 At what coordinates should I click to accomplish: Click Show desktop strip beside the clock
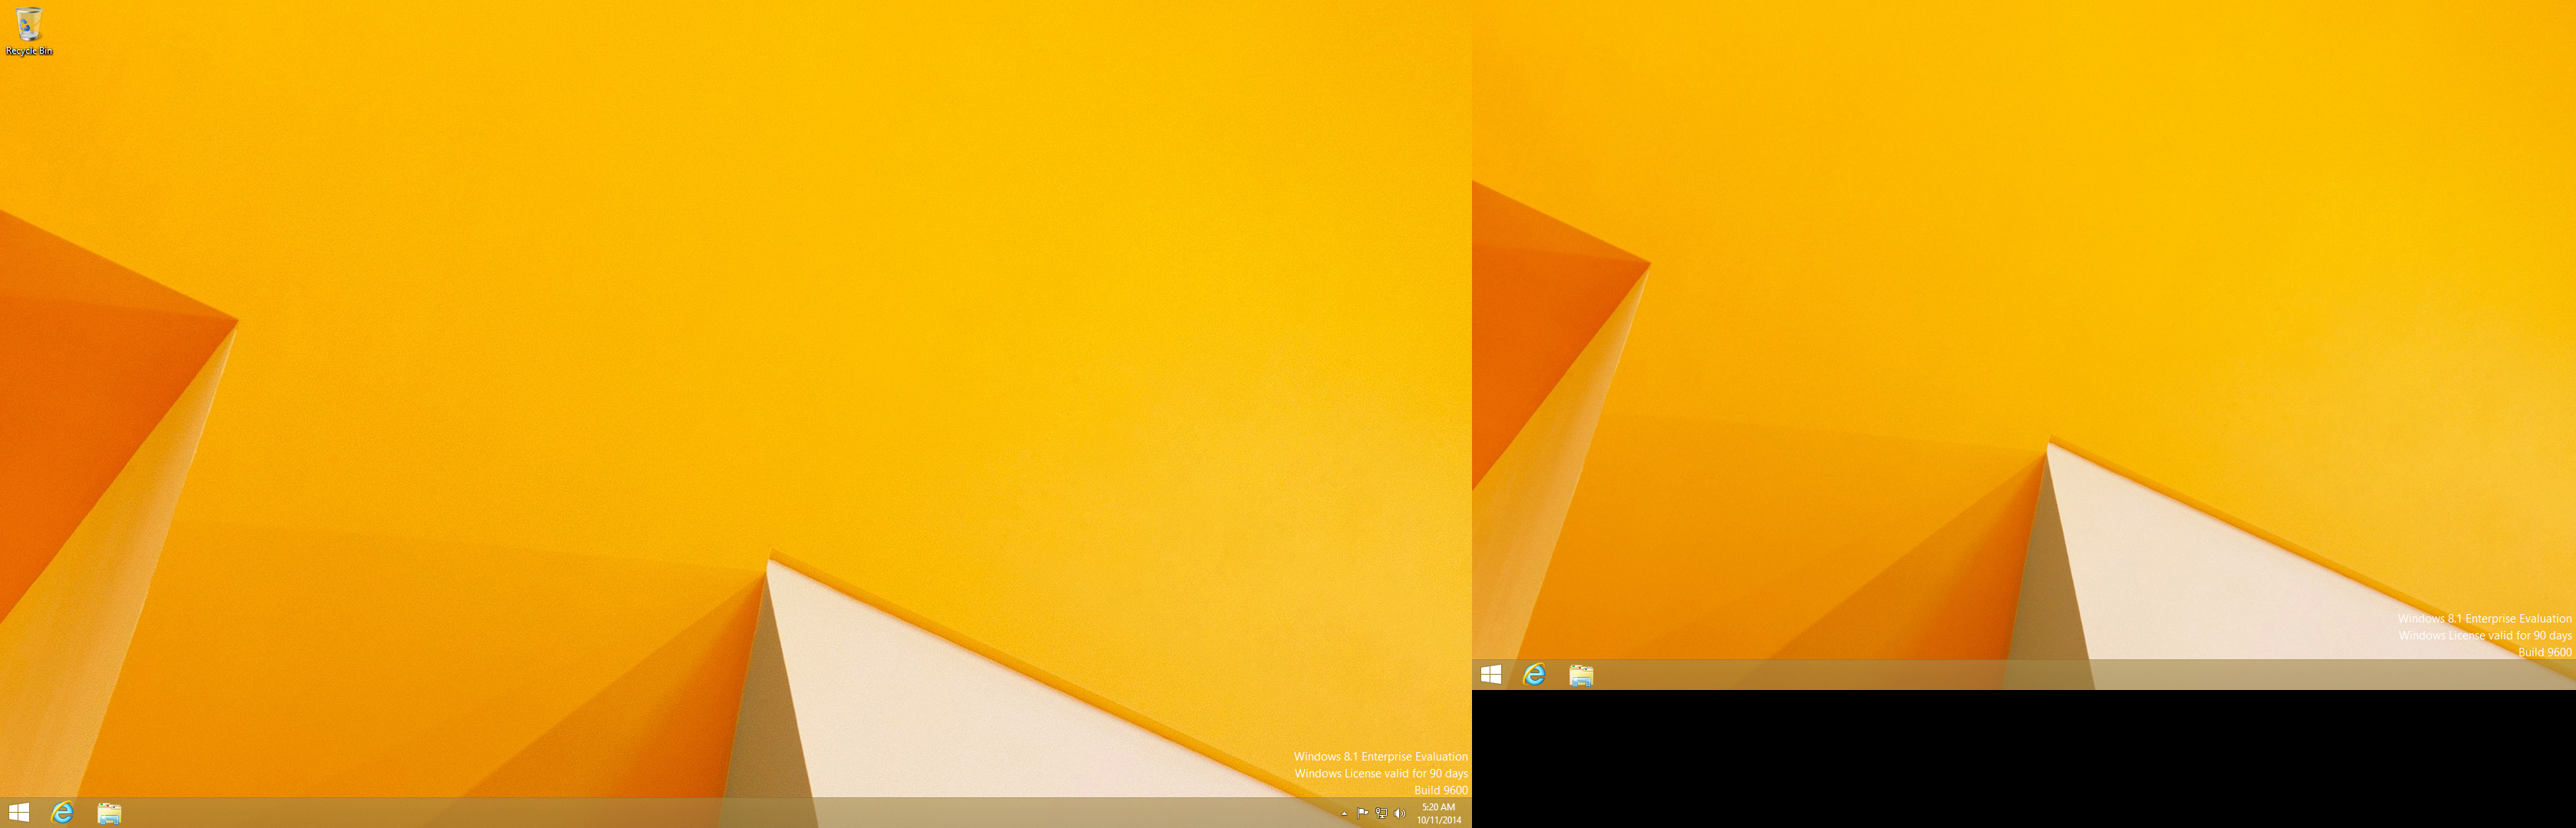click(1469, 813)
